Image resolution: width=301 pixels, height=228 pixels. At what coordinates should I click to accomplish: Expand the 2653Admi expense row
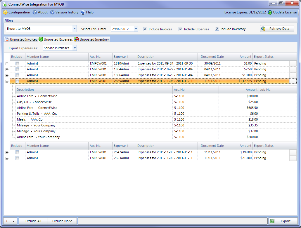pos(7,159)
